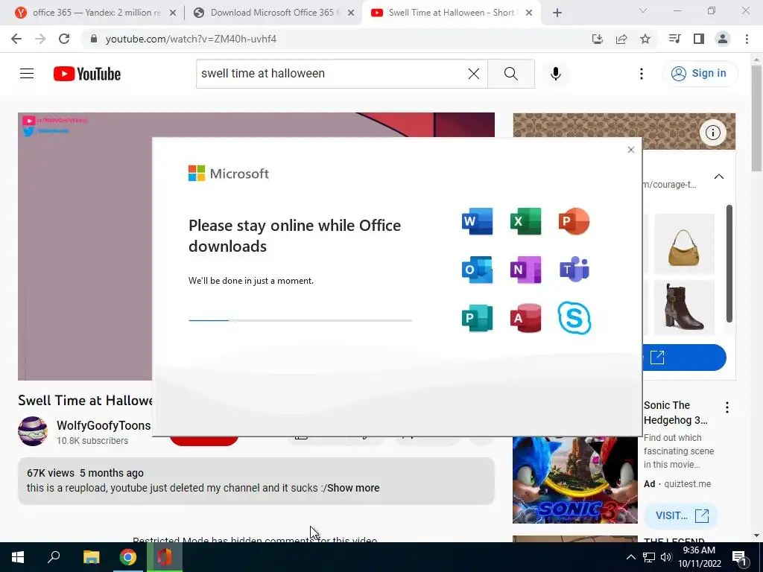
Task: Click the Chrome address bar URL
Action: [x=191, y=39]
